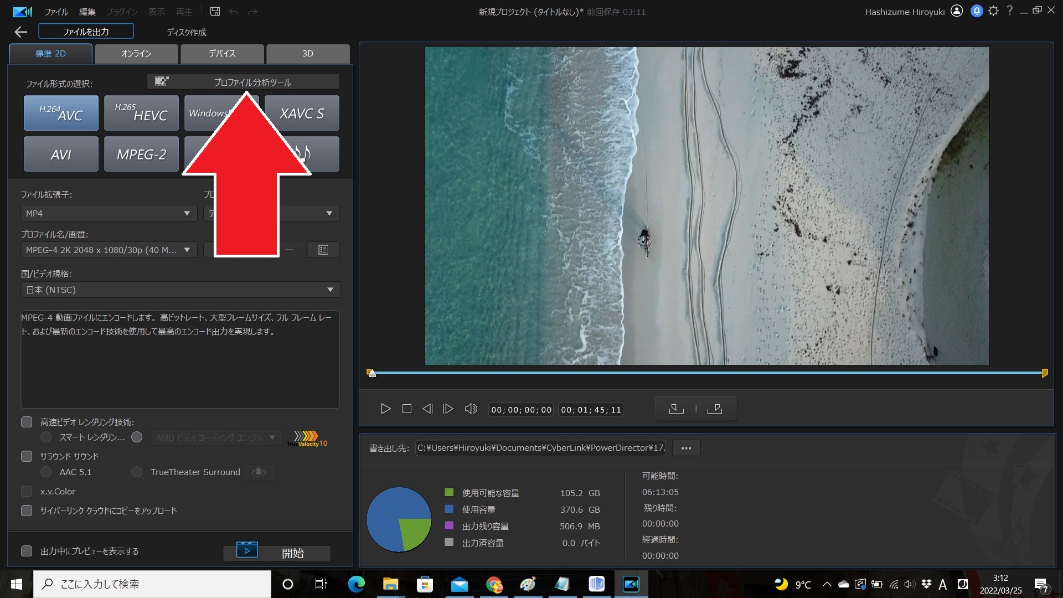Open preferences gear icon
1063x598 pixels.
pyautogui.click(x=993, y=11)
